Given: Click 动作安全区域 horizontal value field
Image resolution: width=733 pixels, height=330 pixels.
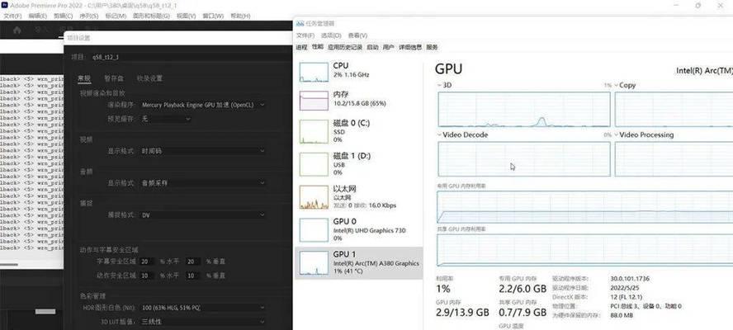Looking at the screenshot, I should [147, 276].
